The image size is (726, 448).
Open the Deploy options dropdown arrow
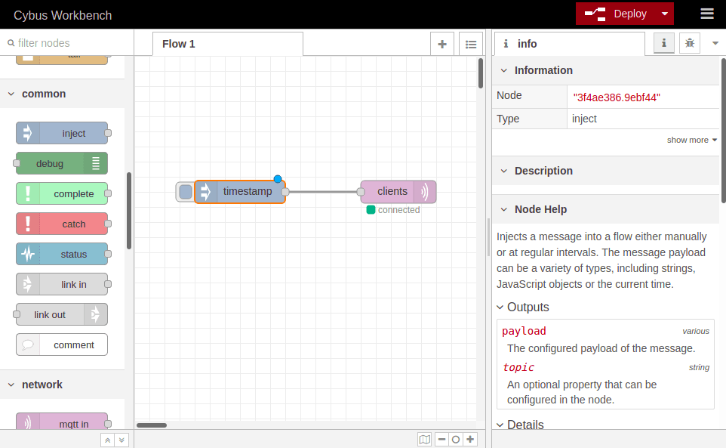664,14
